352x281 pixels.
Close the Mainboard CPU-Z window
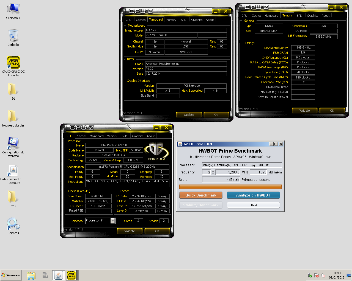(x=225, y=11)
